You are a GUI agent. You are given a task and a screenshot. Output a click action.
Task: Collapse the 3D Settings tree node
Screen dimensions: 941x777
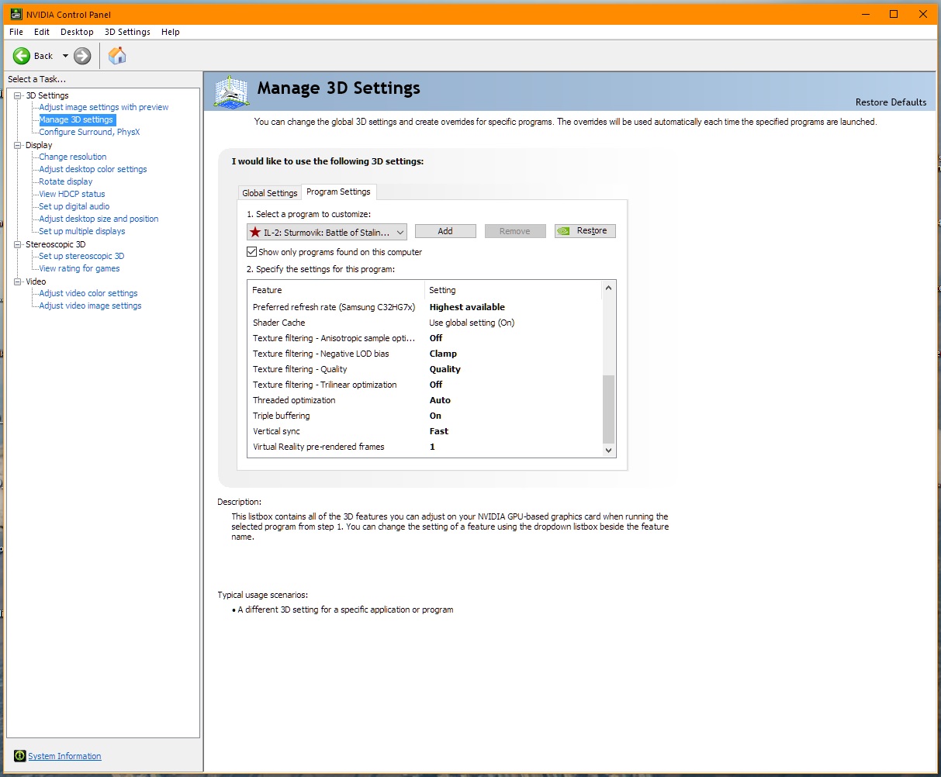pyautogui.click(x=18, y=95)
